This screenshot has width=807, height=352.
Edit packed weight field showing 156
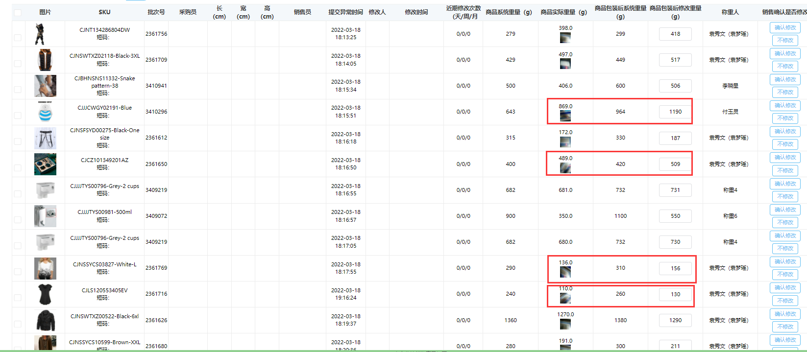tap(675, 268)
